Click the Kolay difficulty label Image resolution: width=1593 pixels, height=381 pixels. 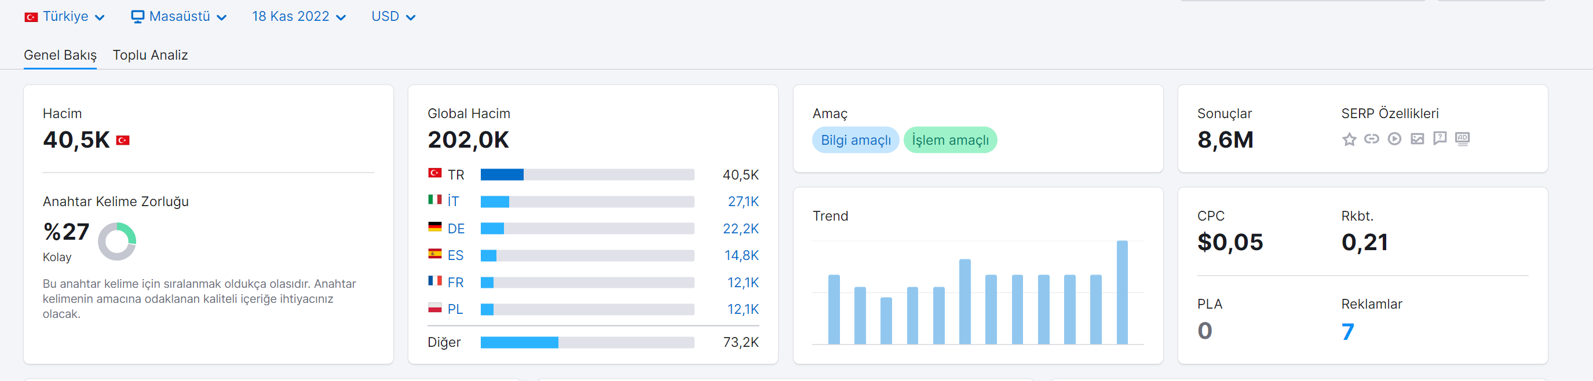(57, 257)
